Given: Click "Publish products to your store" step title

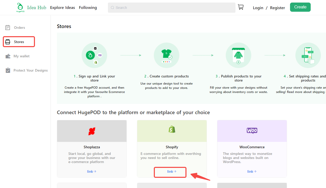Looking at the screenshot, I should click(239, 78).
